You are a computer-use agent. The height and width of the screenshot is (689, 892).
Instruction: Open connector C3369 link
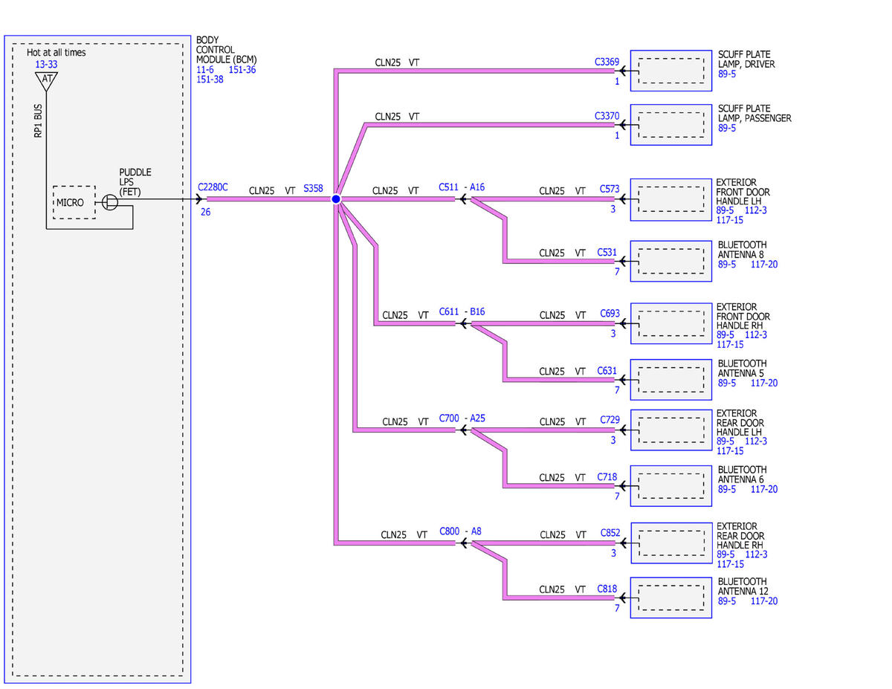pos(607,62)
